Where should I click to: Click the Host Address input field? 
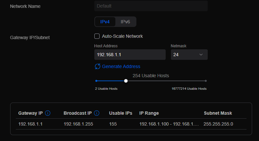point(130,55)
